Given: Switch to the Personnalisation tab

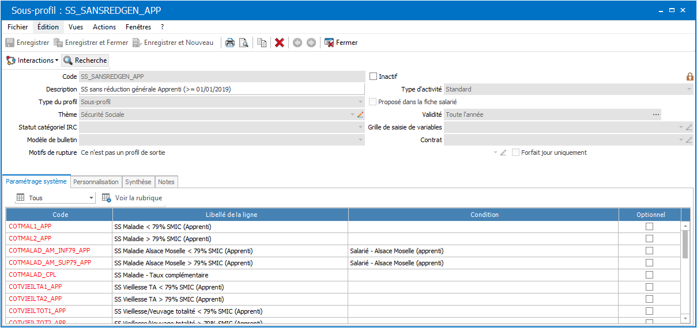Looking at the screenshot, I should point(96,182).
